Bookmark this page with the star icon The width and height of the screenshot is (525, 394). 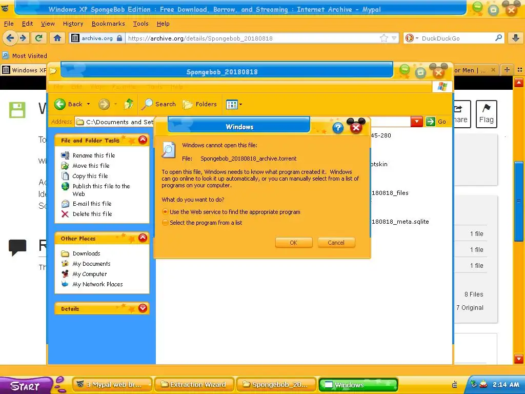click(x=383, y=38)
